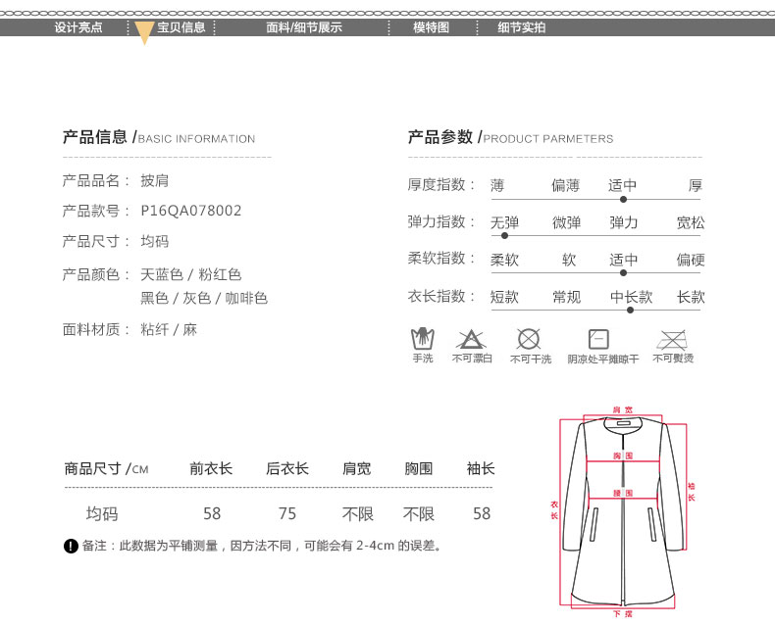
Task: Click the exclamation warning icon beside 备注
Action: click(x=71, y=546)
